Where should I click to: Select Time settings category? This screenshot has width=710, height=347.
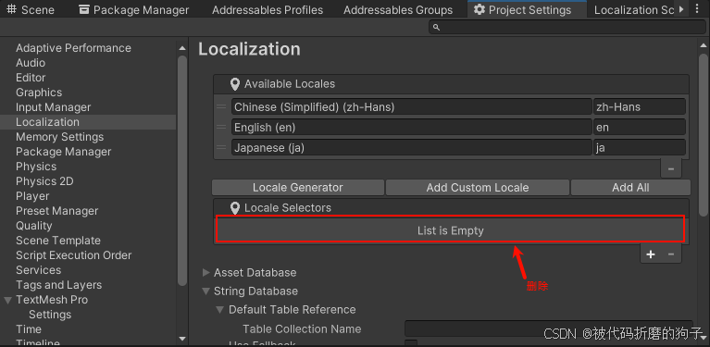tap(28, 329)
